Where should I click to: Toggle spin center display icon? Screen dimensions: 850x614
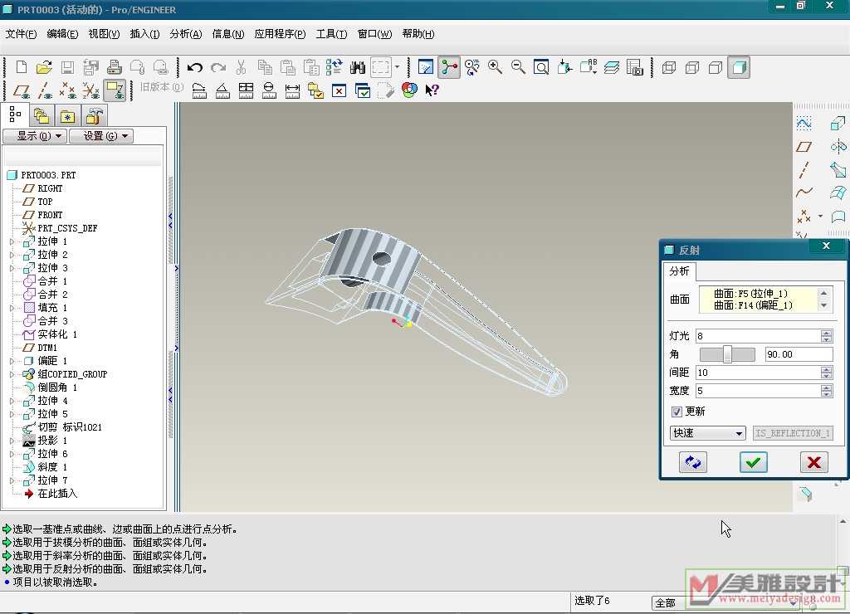449,67
